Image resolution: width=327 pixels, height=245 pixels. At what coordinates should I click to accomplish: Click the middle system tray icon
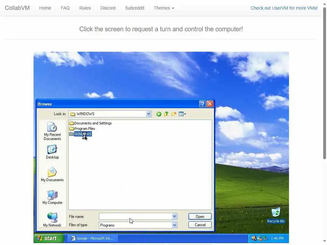point(259,238)
